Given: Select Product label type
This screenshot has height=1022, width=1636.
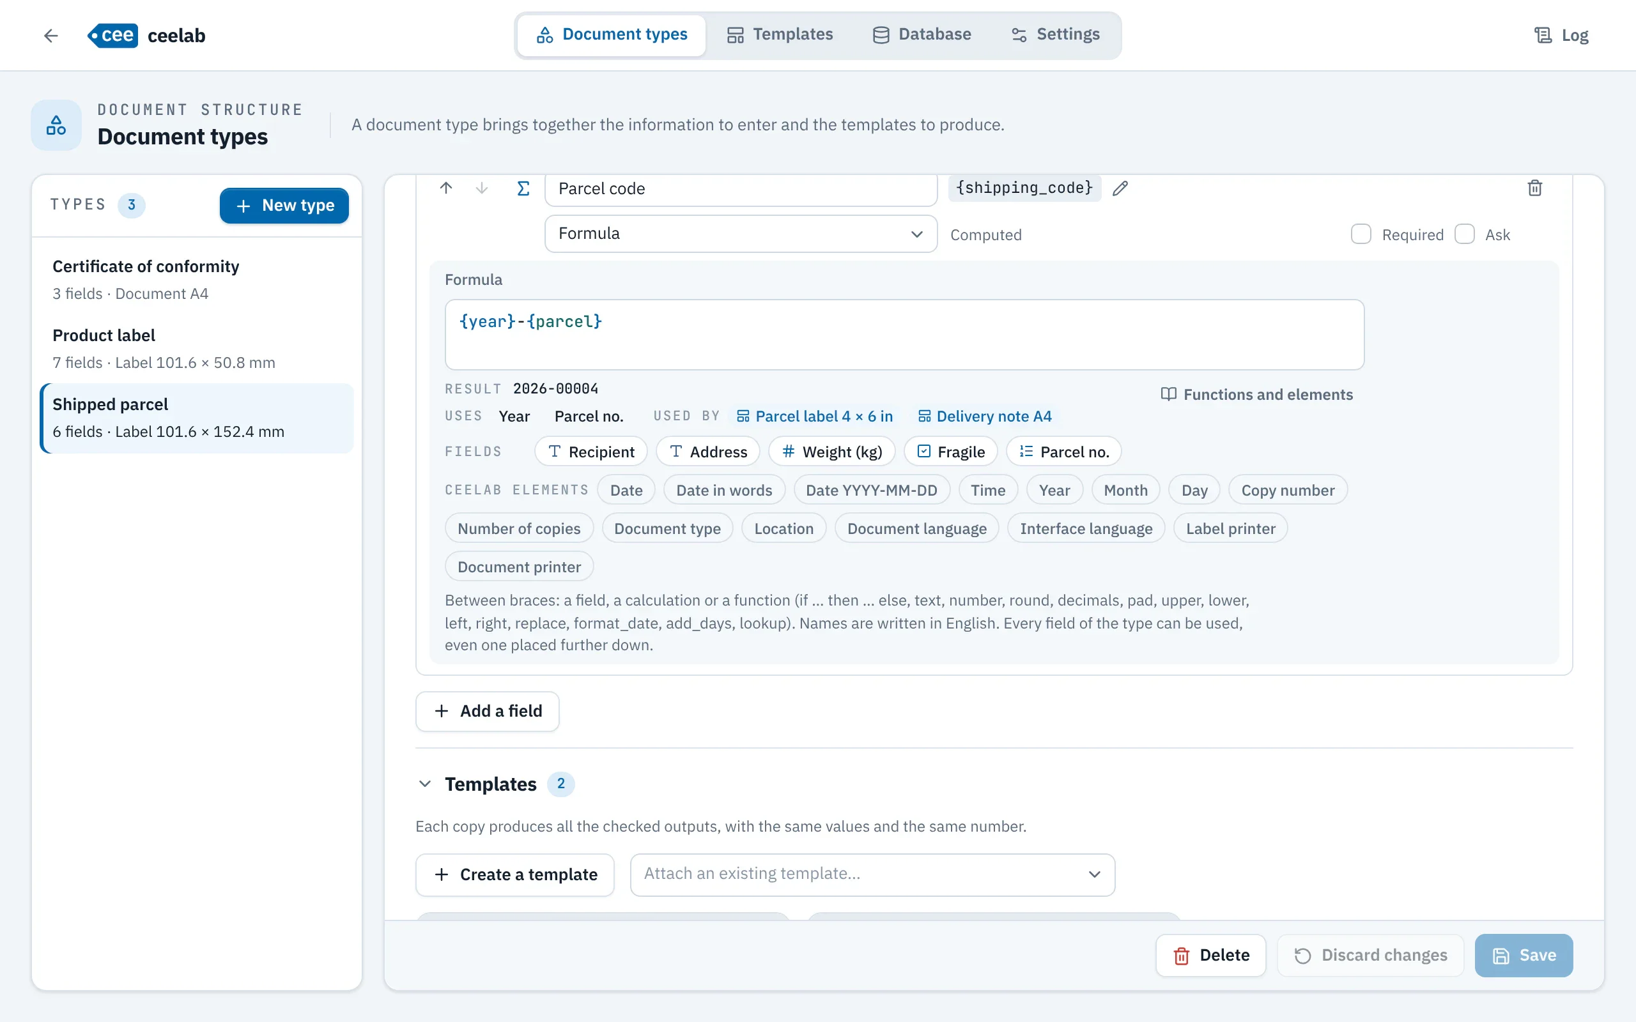Looking at the screenshot, I should point(197,349).
